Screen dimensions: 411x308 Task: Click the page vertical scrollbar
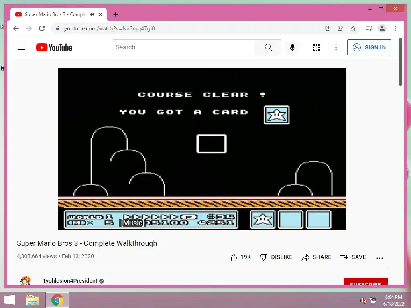400,62
